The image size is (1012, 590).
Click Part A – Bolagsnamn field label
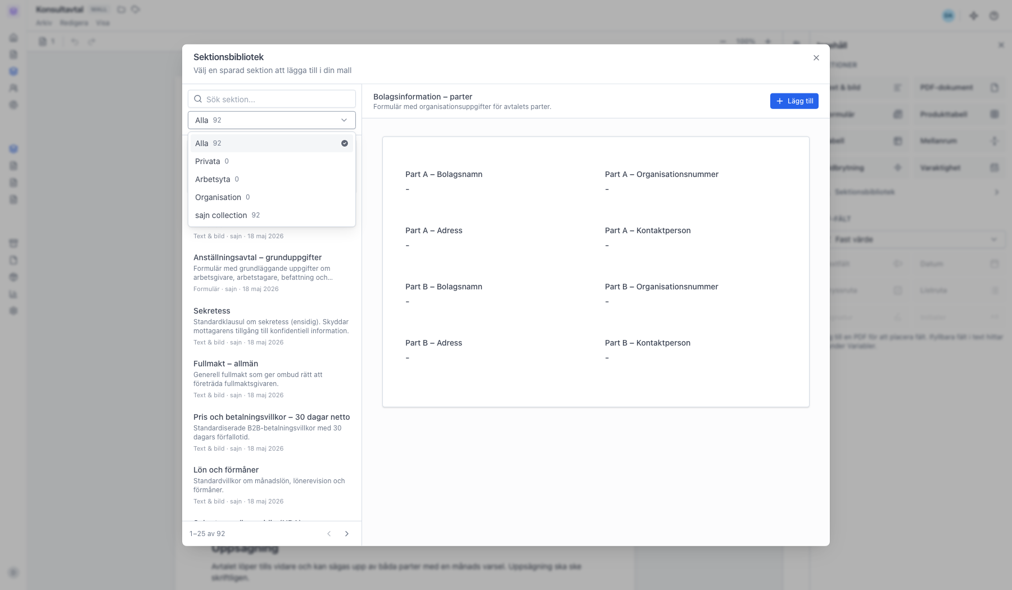pyautogui.click(x=444, y=174)
